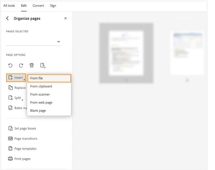
Task: Choose From file in the Insert menu
Action: pos(49,78)
